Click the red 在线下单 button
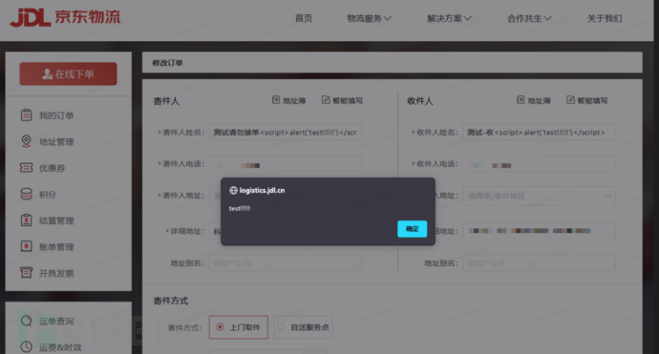The image size is (659, 354). click(x=68, y=73)
